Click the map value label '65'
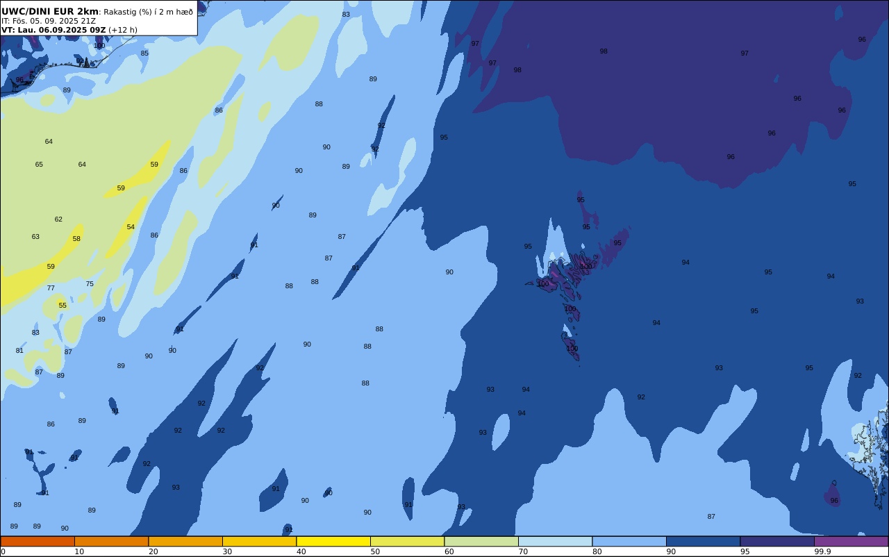889x557 pixels. pyautogui.click(x=39, y=165)
